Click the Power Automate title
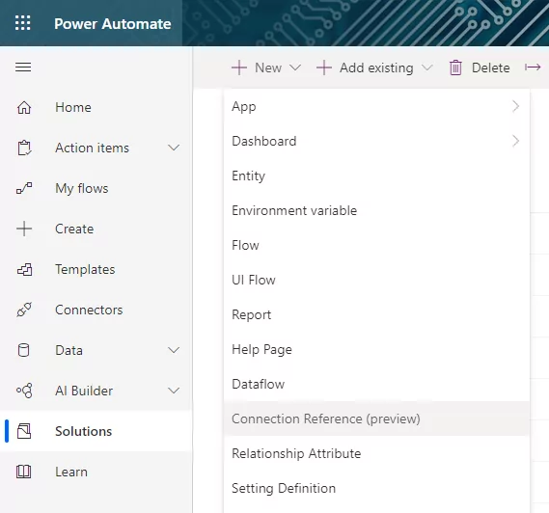This screenshot has width=549, height=513. click(113, 23)
